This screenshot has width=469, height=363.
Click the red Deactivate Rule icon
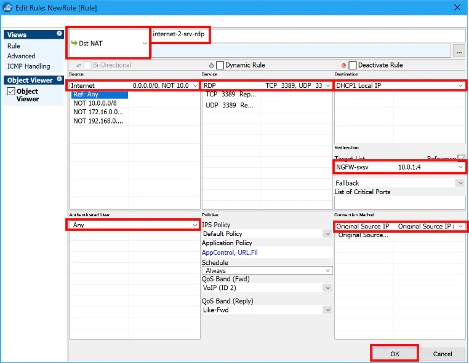pos(343,65)
